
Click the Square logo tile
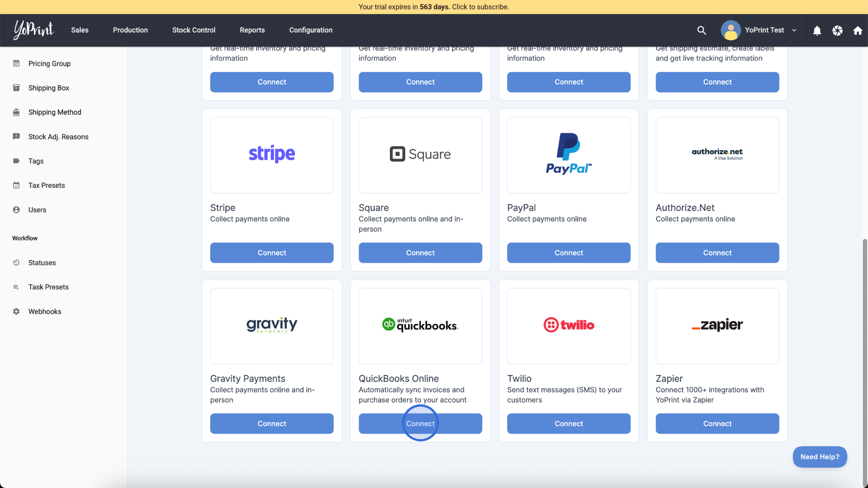pyautogui.click(x=420, y=155)
